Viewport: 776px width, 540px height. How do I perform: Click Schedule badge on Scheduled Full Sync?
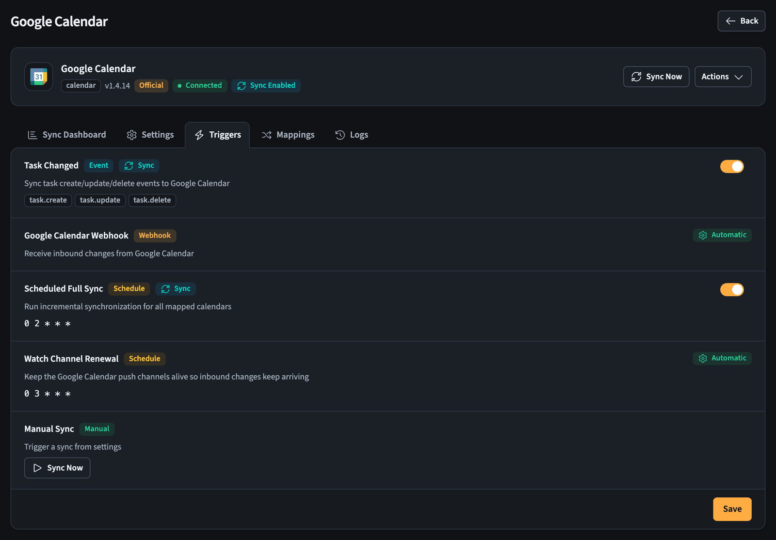[129, 288]
